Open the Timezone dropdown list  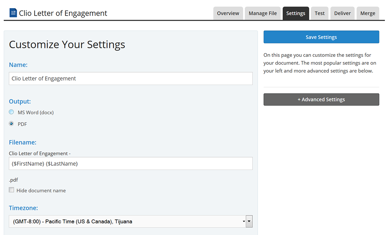point(130,222)
